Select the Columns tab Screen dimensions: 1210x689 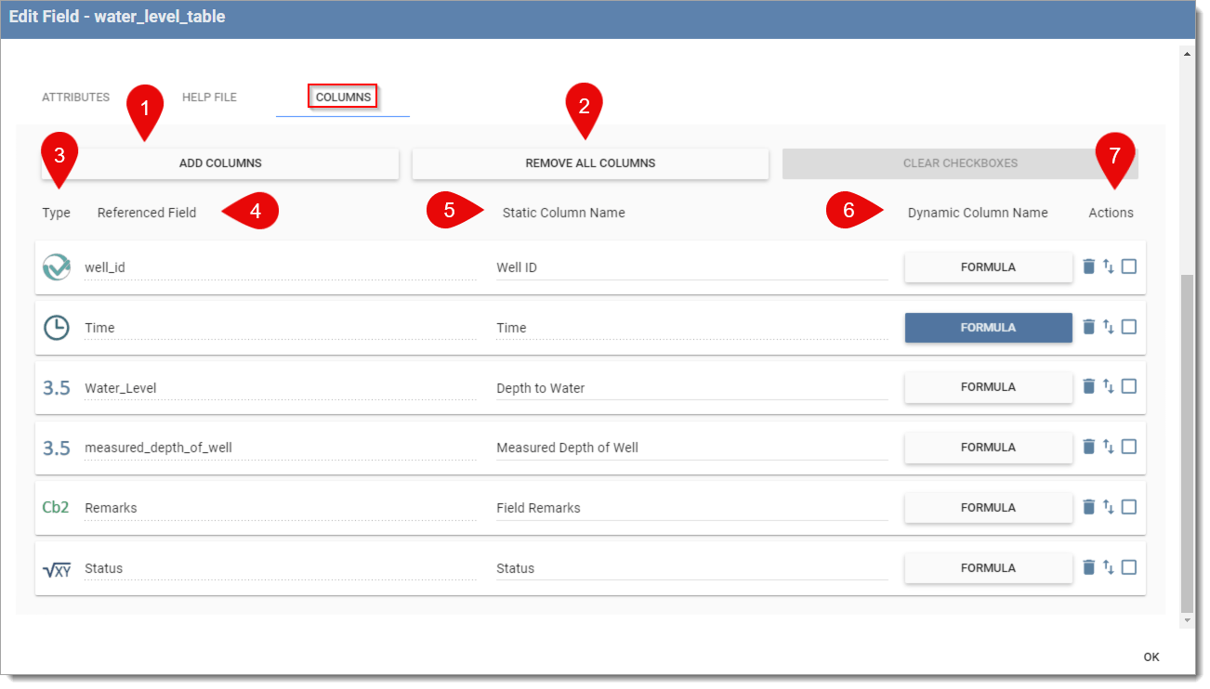point(343,97)
